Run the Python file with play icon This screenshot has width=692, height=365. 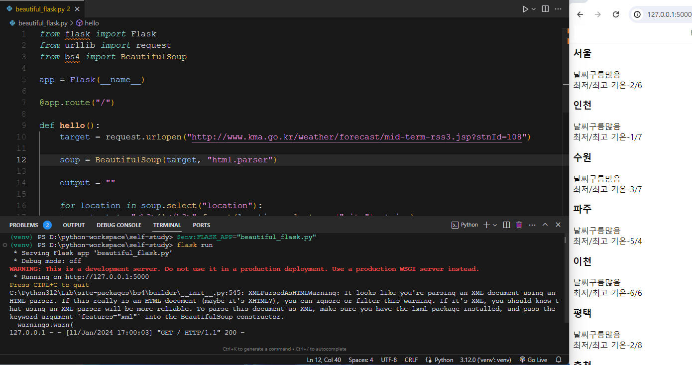(525, 9)
